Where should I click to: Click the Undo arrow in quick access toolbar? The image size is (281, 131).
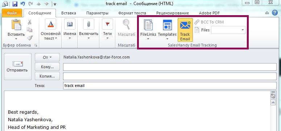[x=23, y=4]
